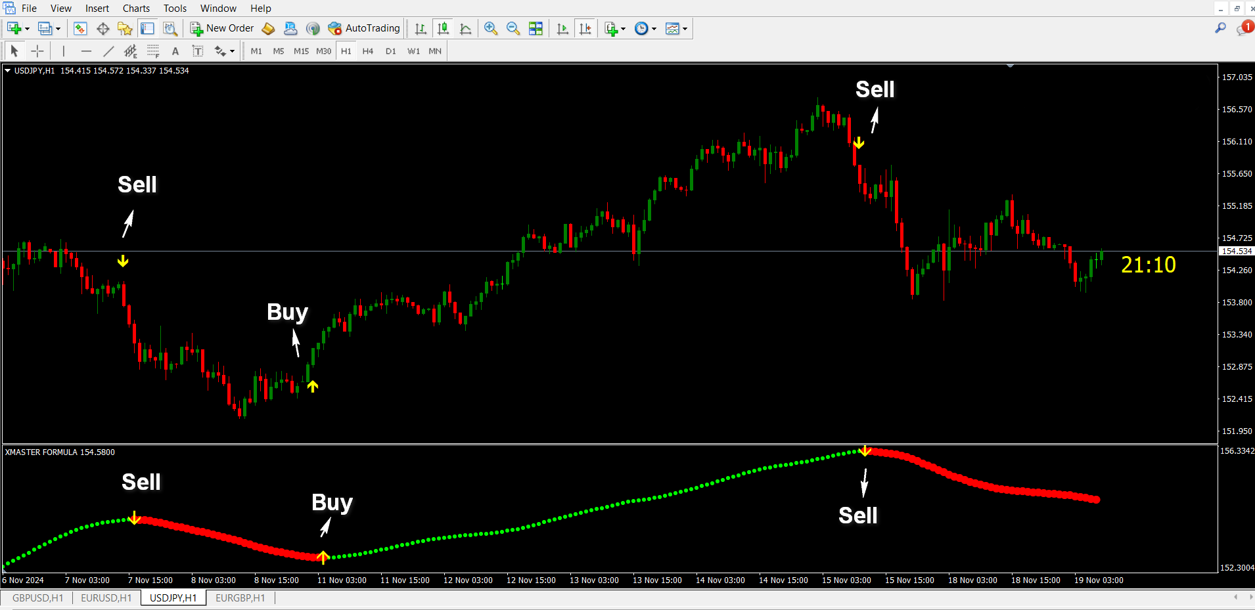Viewport: 1255px width, 610px height.
Task: Zoom out on the chart
Action: click(513, 28)
